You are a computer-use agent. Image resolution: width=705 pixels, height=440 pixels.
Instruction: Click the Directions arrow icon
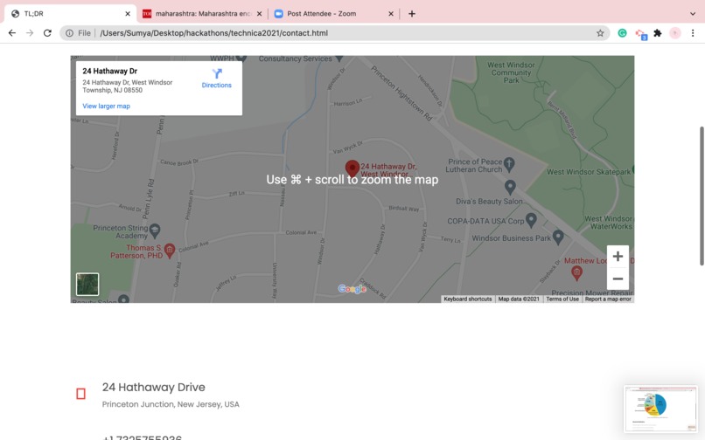217,73
